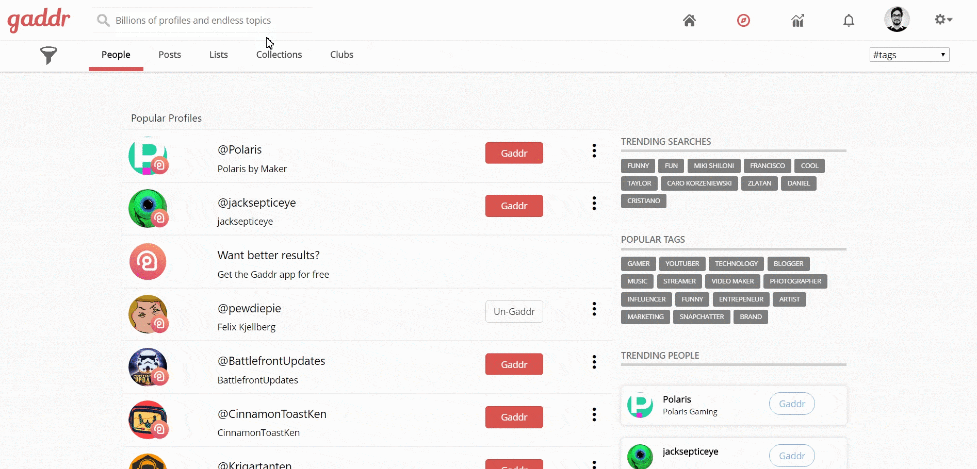Click the Gaddr app promo icon
This screenshot has width=977, height=469.
point(148,261)
